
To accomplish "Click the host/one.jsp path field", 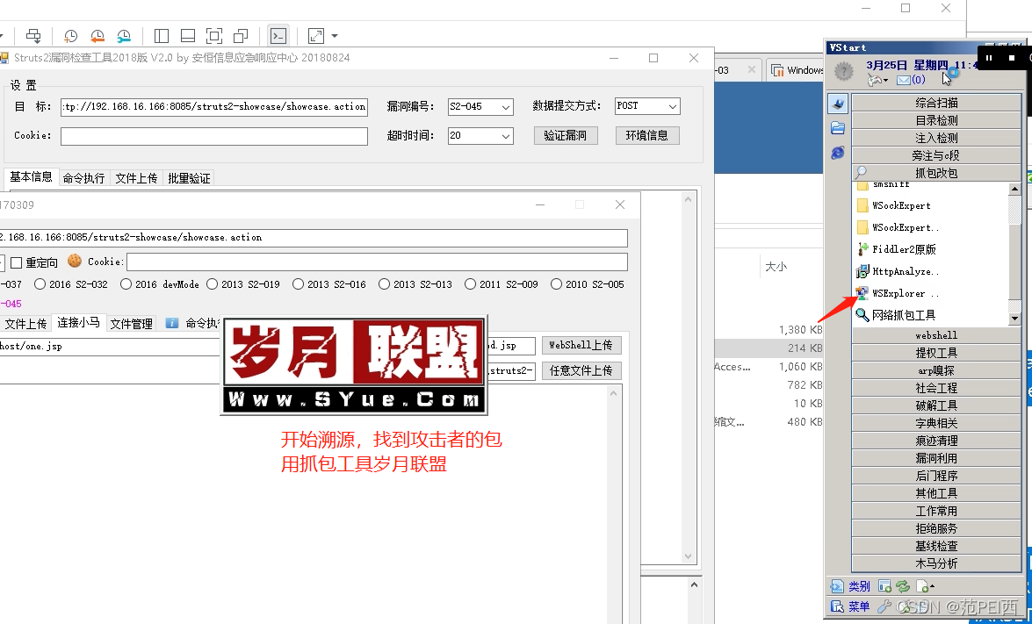I will (x=109, y=347).
